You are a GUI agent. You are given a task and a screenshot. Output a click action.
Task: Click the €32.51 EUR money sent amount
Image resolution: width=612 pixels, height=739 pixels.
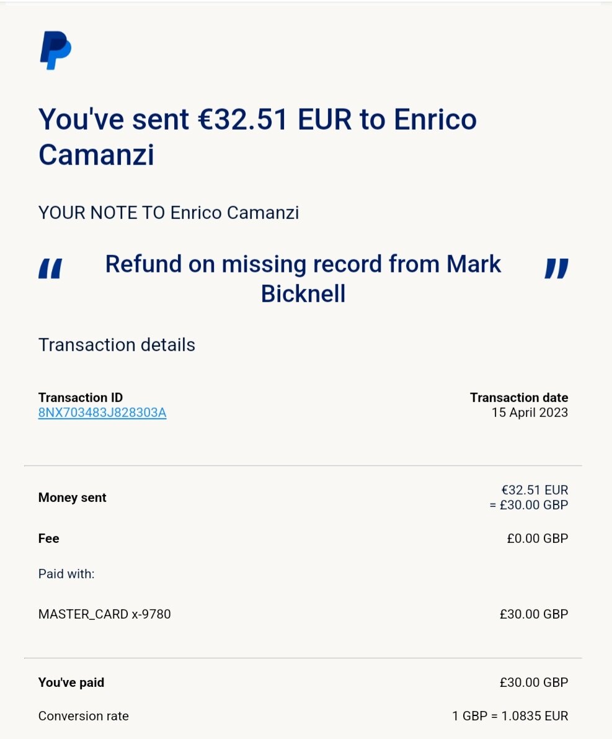click(x=534, y=490)
